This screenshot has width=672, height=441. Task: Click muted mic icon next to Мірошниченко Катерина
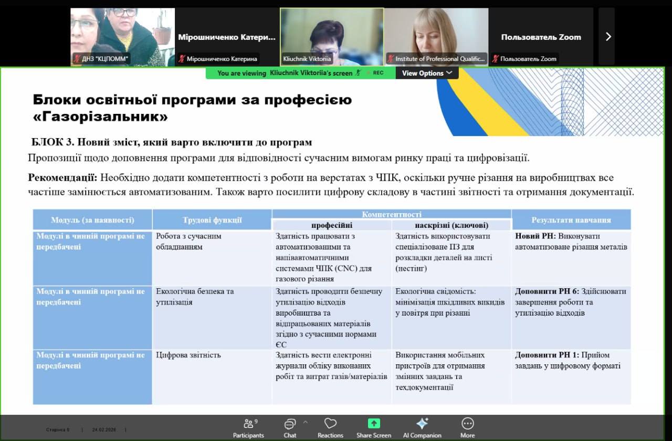(x=182, y=59)
